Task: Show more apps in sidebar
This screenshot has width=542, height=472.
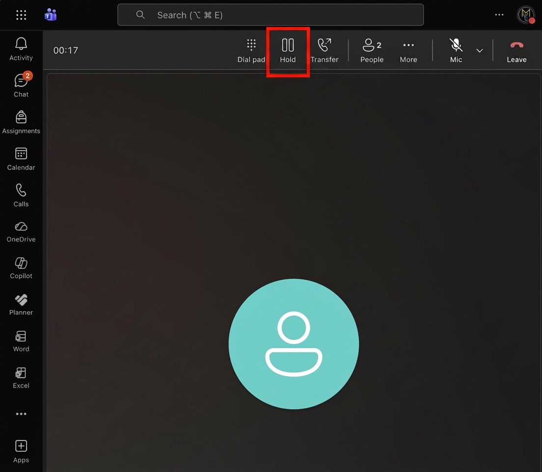Action: [x=21, y=414]
